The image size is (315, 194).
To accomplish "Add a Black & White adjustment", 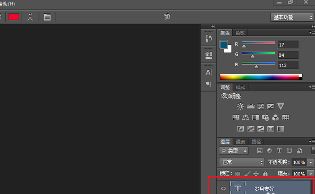I will (x=256, y=118).
